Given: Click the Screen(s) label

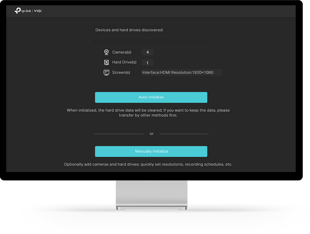Looking at the screenshot, I should click(121, 73).
